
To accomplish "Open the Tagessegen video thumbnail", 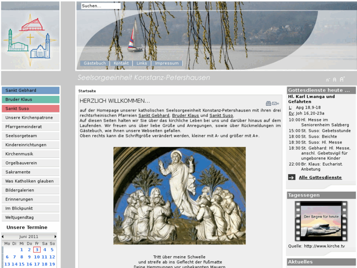I will point(321,221).
